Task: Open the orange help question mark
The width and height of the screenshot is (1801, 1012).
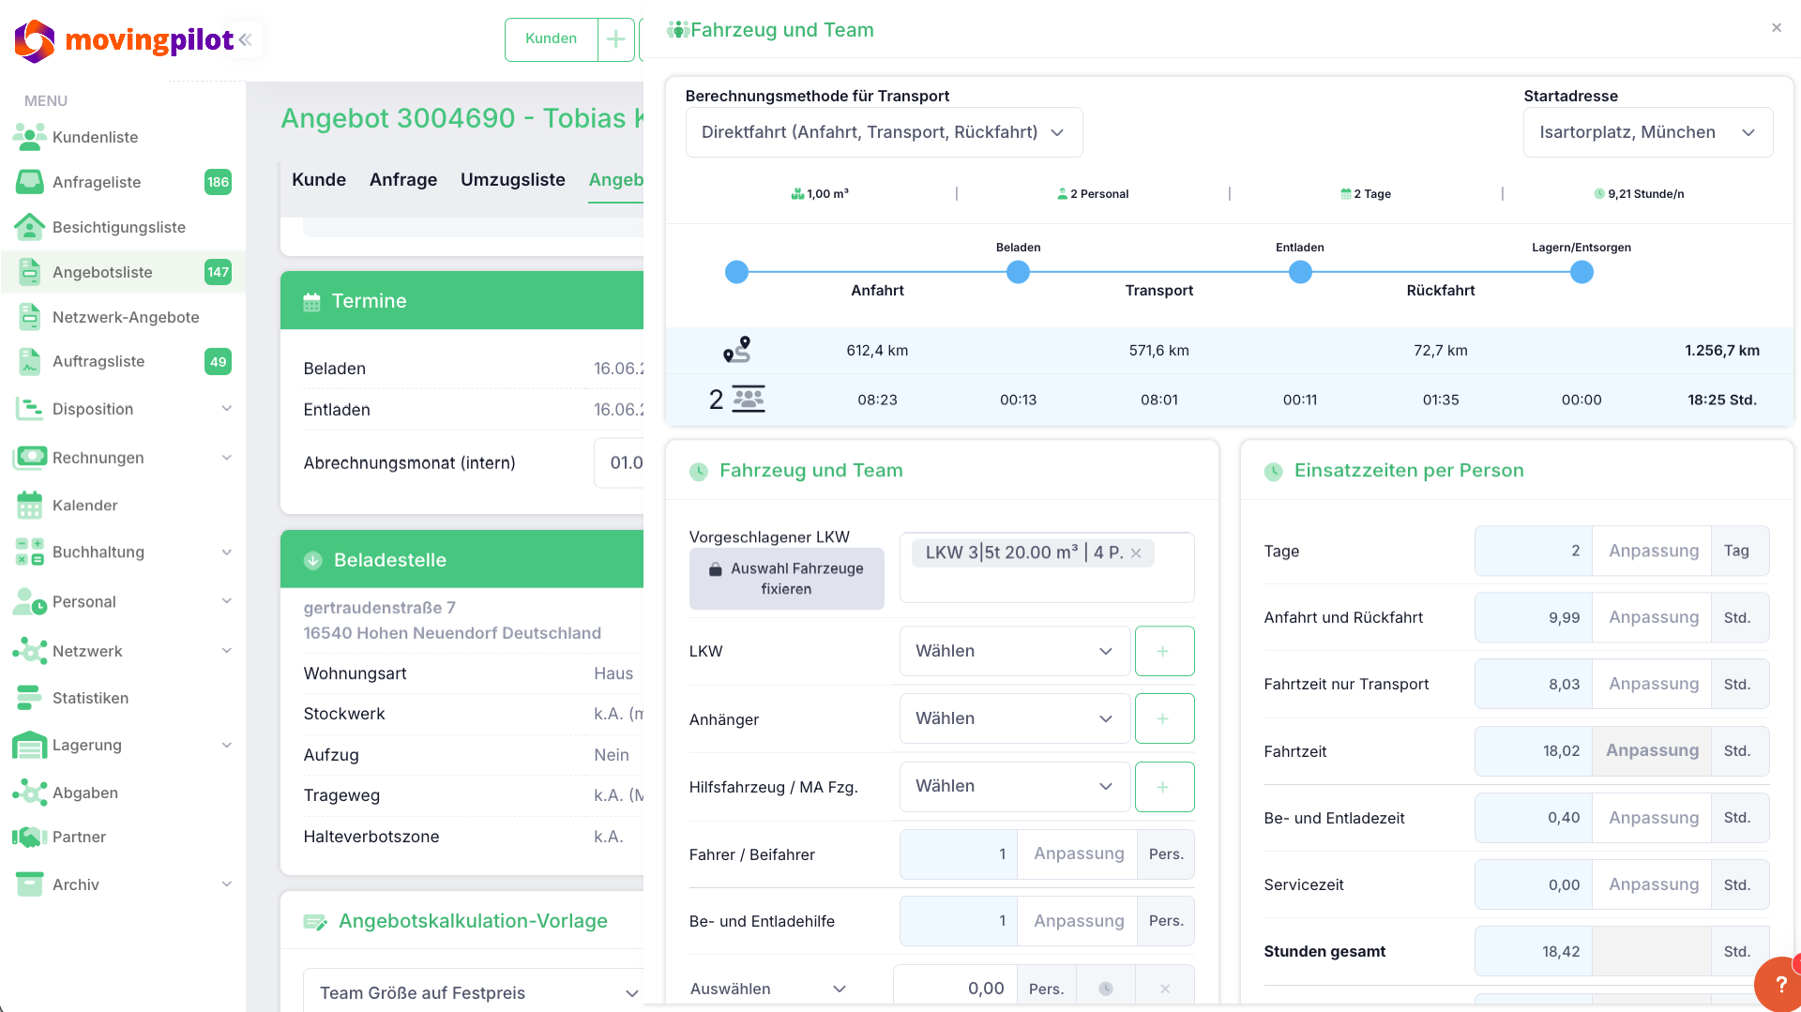Action: 1779,984
